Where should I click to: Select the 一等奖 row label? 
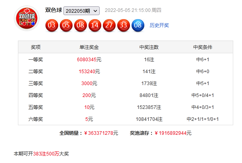[x=35, y=59]
